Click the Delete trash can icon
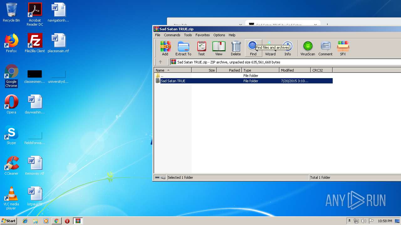401x225 pixels. tap(236, 48)
